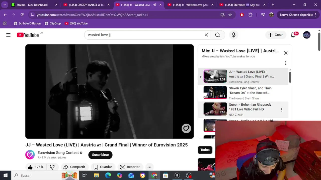Close the Mix playlist panel
Viewport: 321px width, 180px height.
point(286,53)
